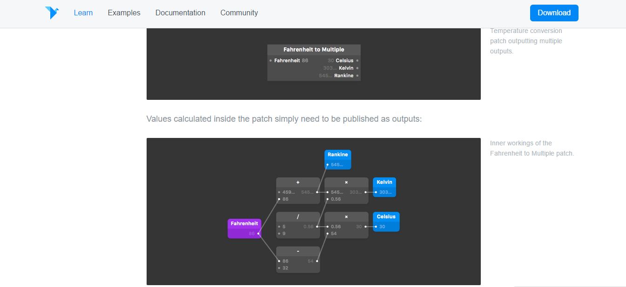Click the multiply node feeding Kelvin
Image resolution: width=626 pixels, height=287 pixels.
pos(346,183)
